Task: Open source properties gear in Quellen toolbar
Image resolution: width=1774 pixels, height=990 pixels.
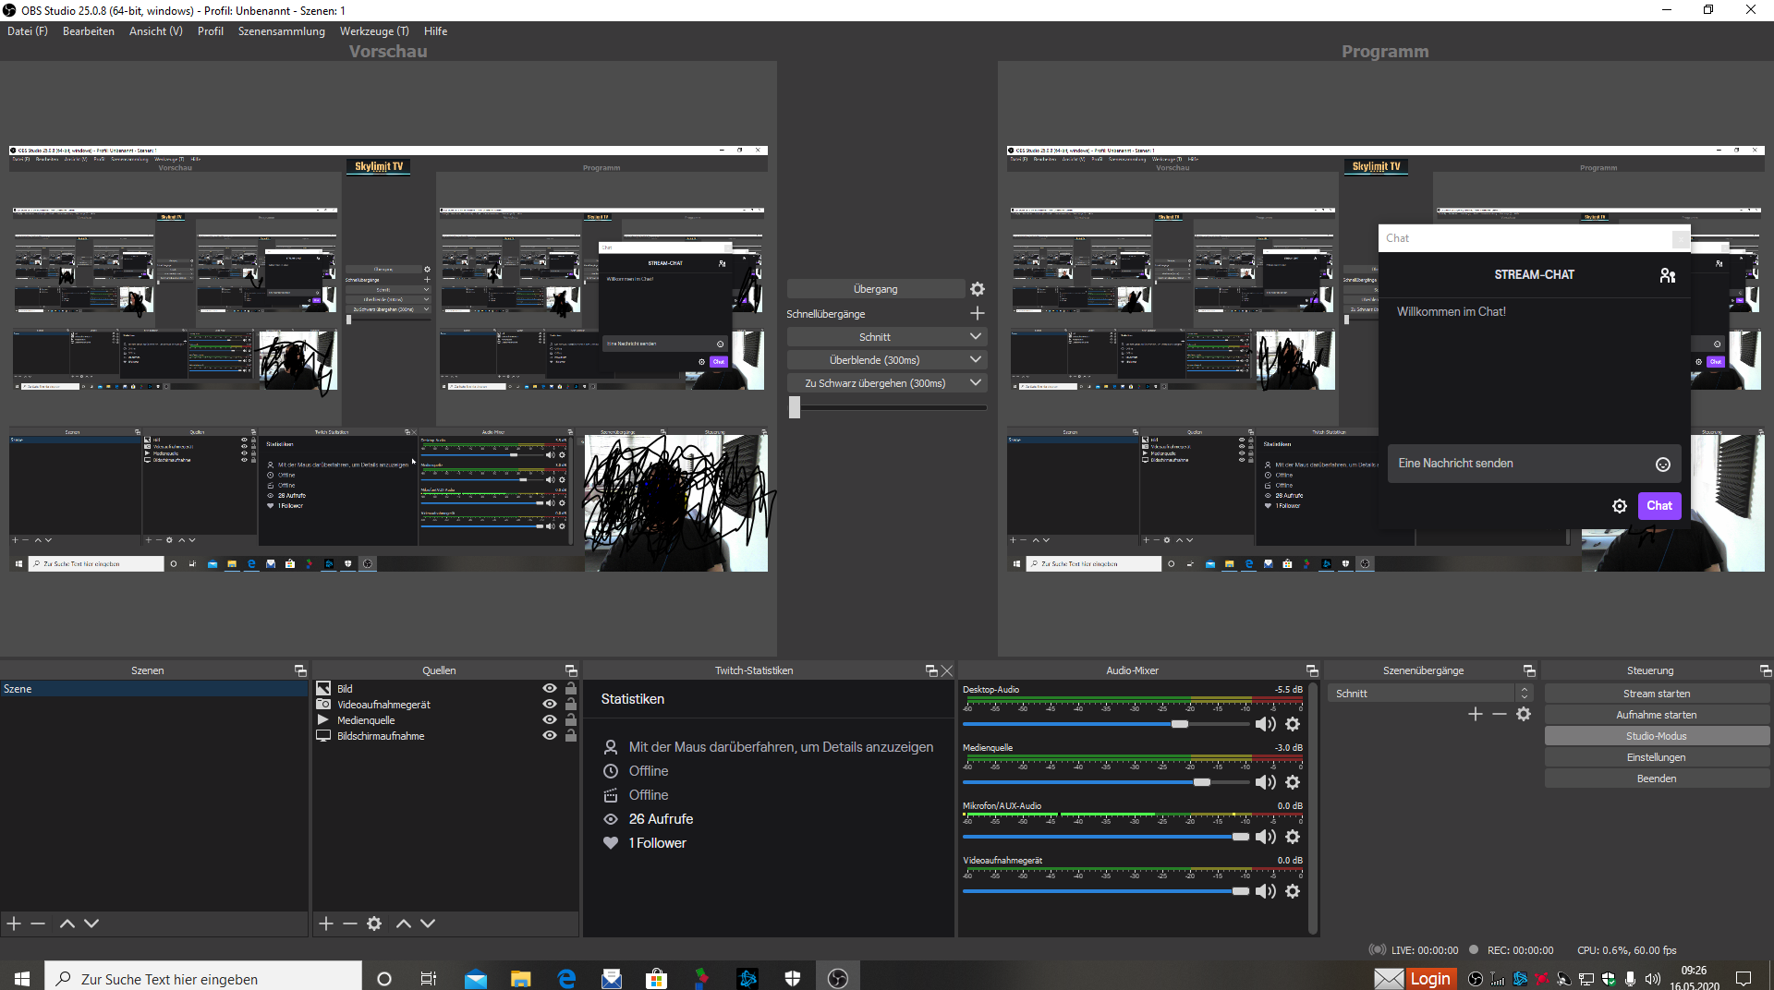Action: click(x=374, y=924)
